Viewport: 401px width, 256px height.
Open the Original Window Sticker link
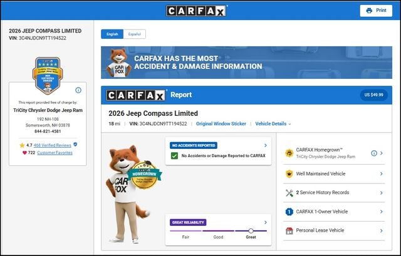(221, 124)
